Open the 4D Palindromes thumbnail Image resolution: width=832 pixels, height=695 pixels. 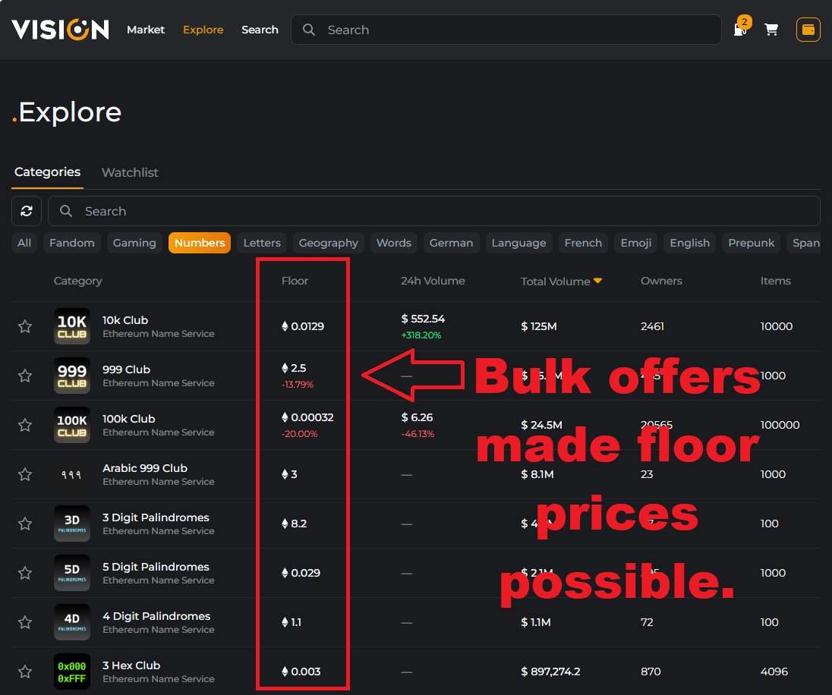(72, 622)
